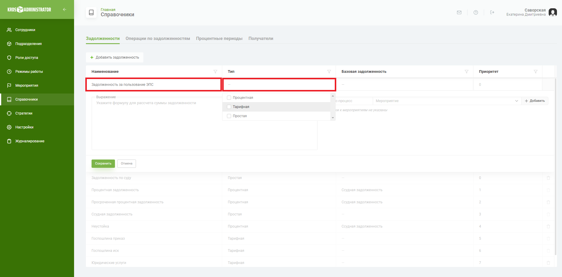Click the logout icon
Image resolution: width=562 pixels, height=277 pixels.
click(492, 12)
